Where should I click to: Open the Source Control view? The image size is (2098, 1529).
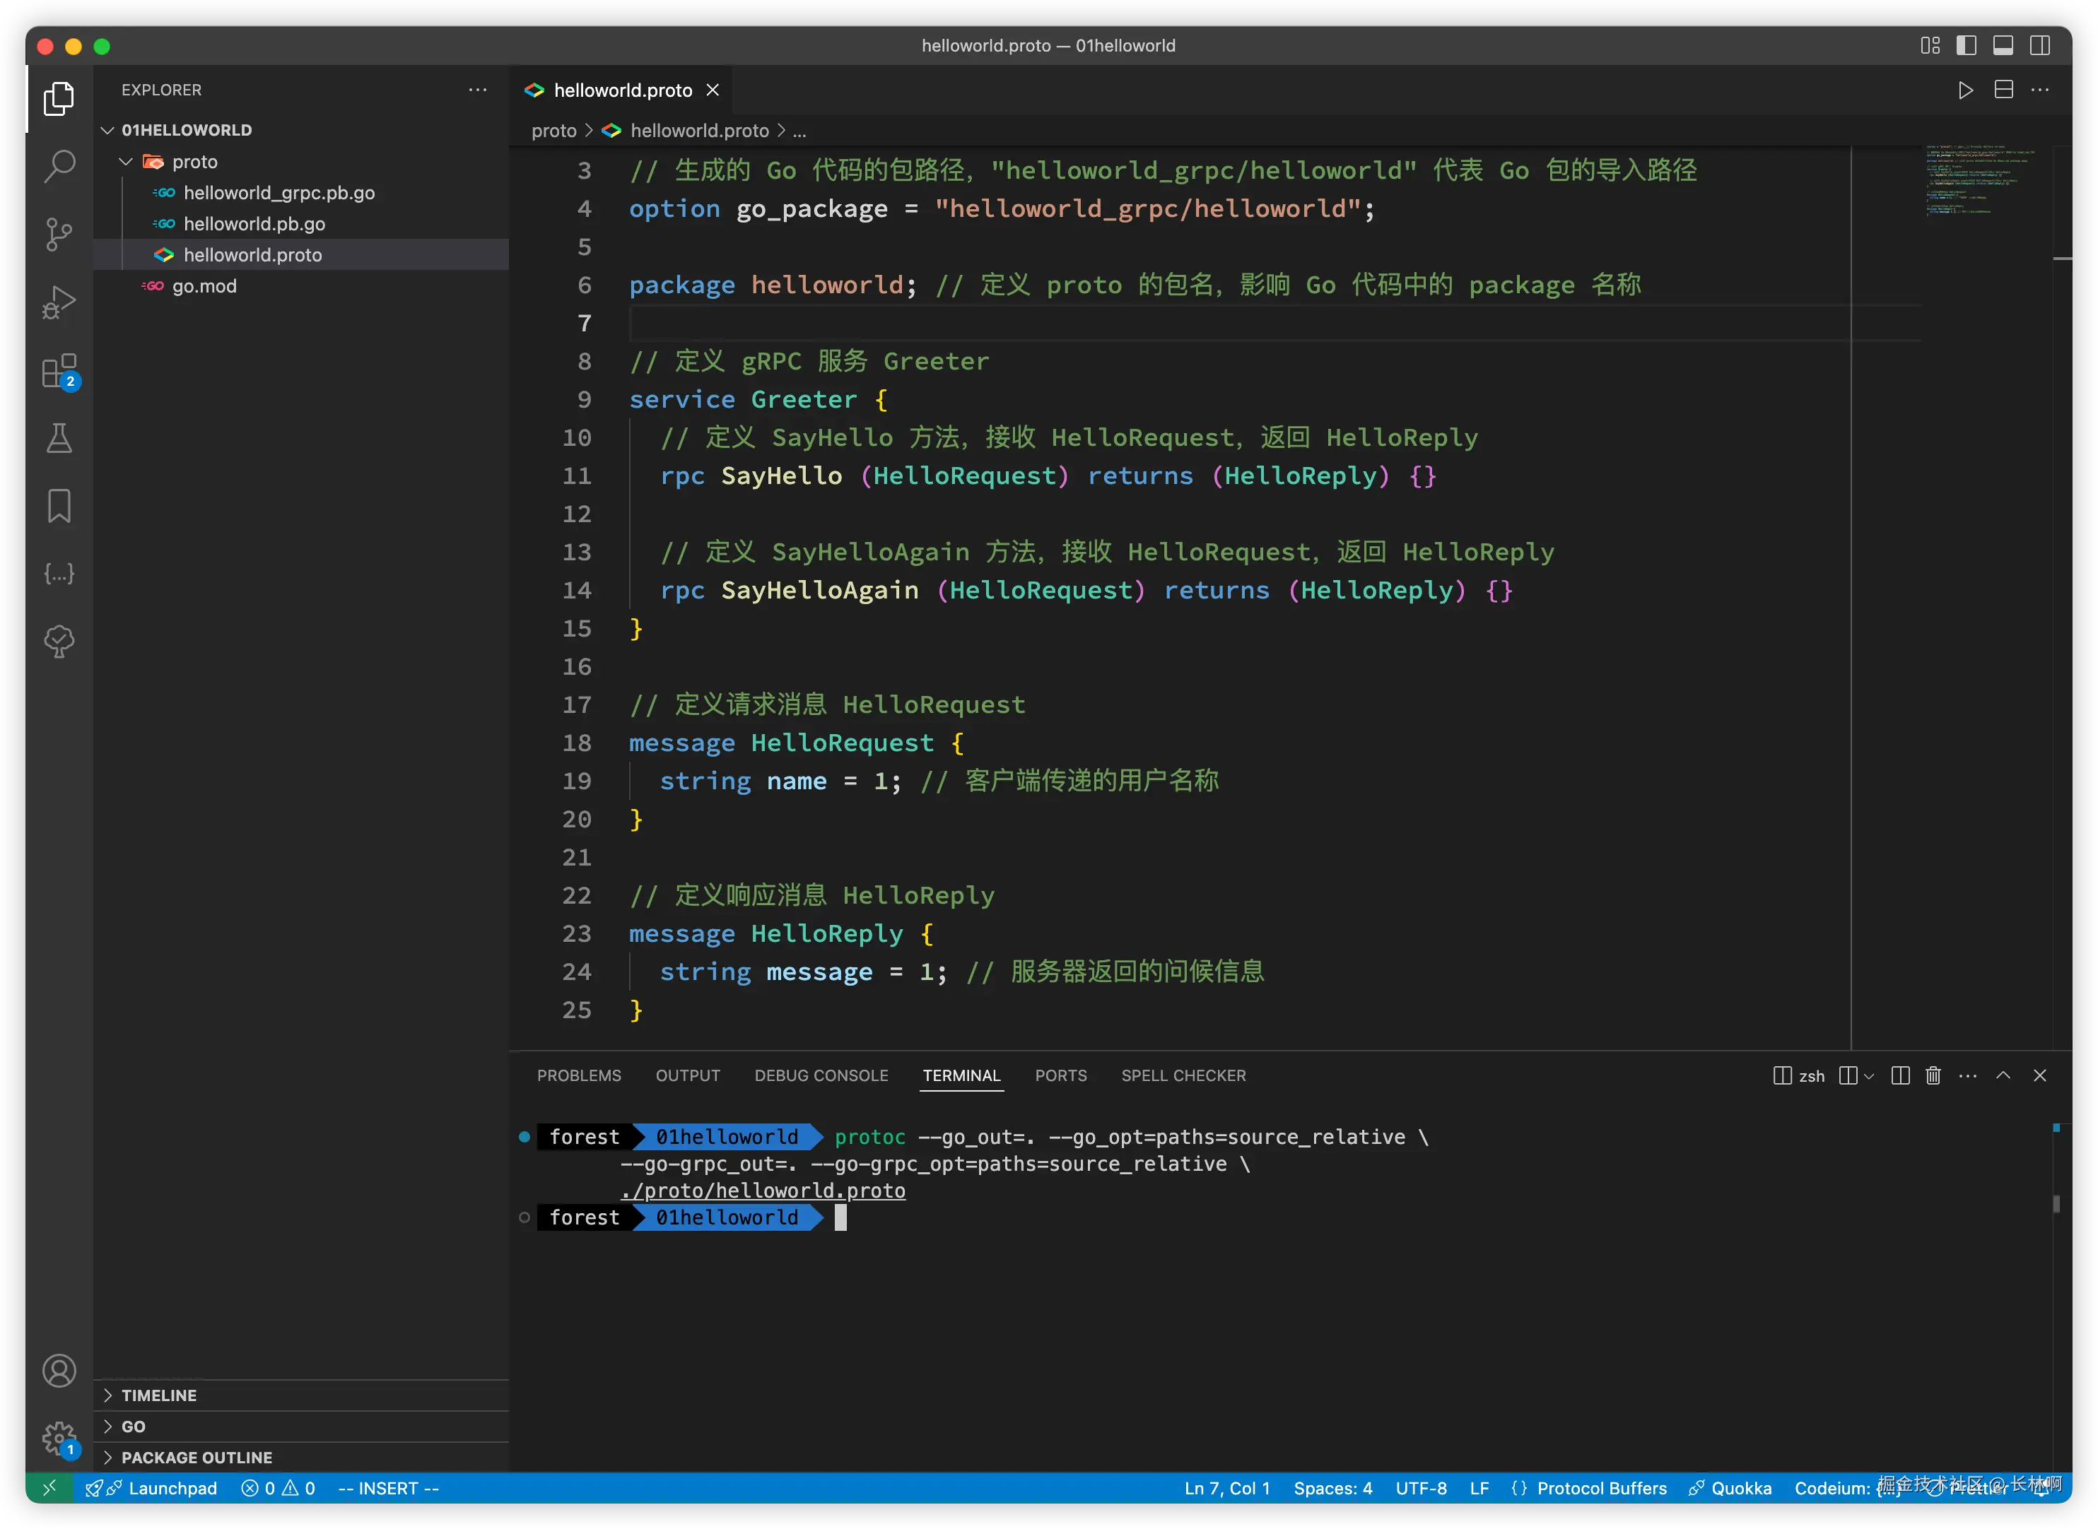pos(59,234)
